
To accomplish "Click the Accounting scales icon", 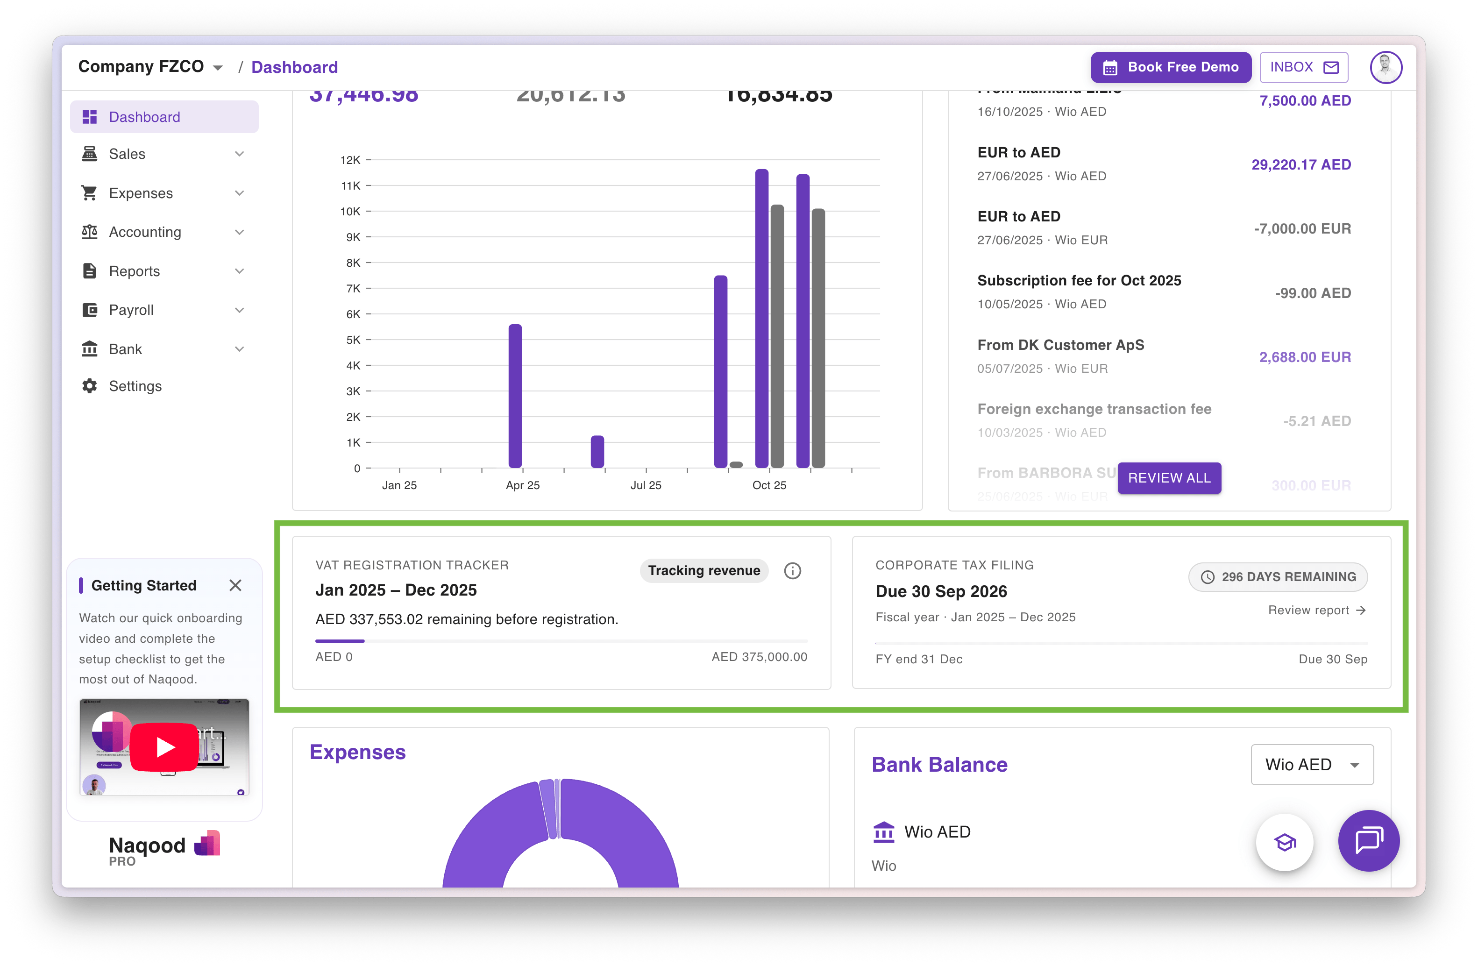I will (89, 232).
